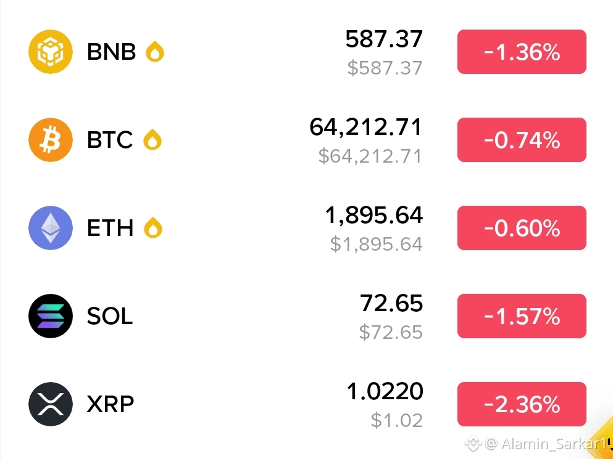Click the Solana logo icon
Screen dimensions: 613x459
tap(51, 316)
